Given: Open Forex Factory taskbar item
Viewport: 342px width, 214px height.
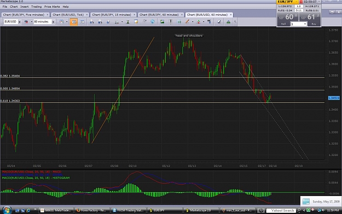Looking at the screenshot, I should pos(91,211).
